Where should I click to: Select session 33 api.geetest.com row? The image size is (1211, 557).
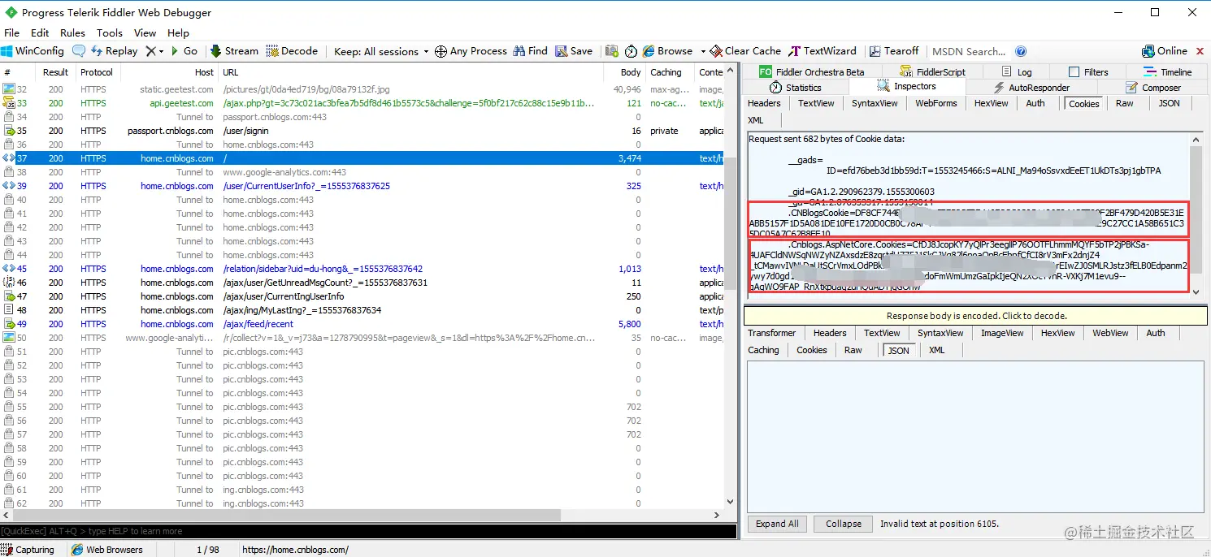362,103
